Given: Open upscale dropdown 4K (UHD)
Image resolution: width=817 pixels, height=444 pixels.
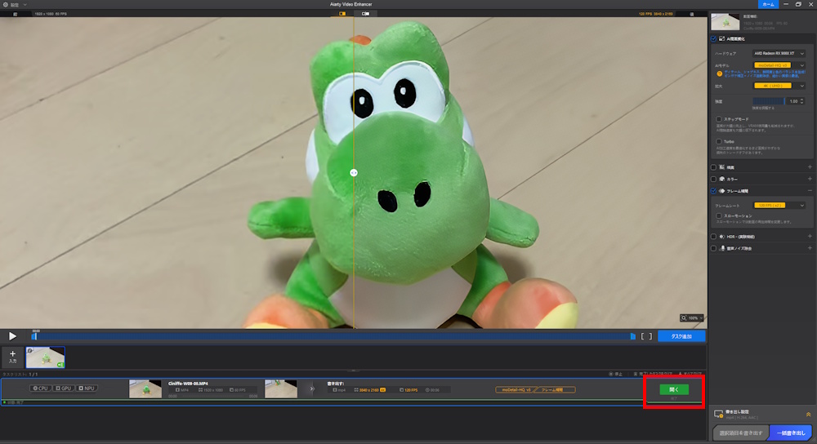Looking at the screenshot, I should [779, 86].
